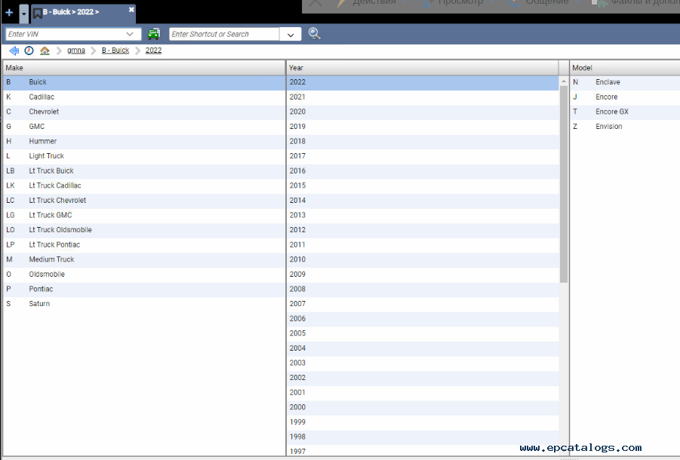Select year 2000 in the Year list
680x460 pixels.
(x=423, y=407)
